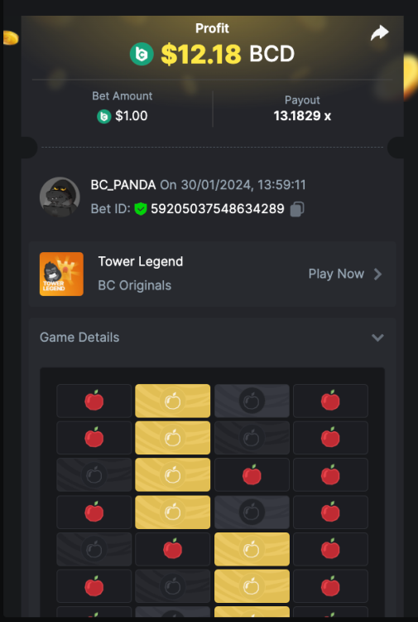Screen dimensions: 418x622
Task: Click the Play Now arrow chevron
Action: pyautogui.click(x=378, y=275)
